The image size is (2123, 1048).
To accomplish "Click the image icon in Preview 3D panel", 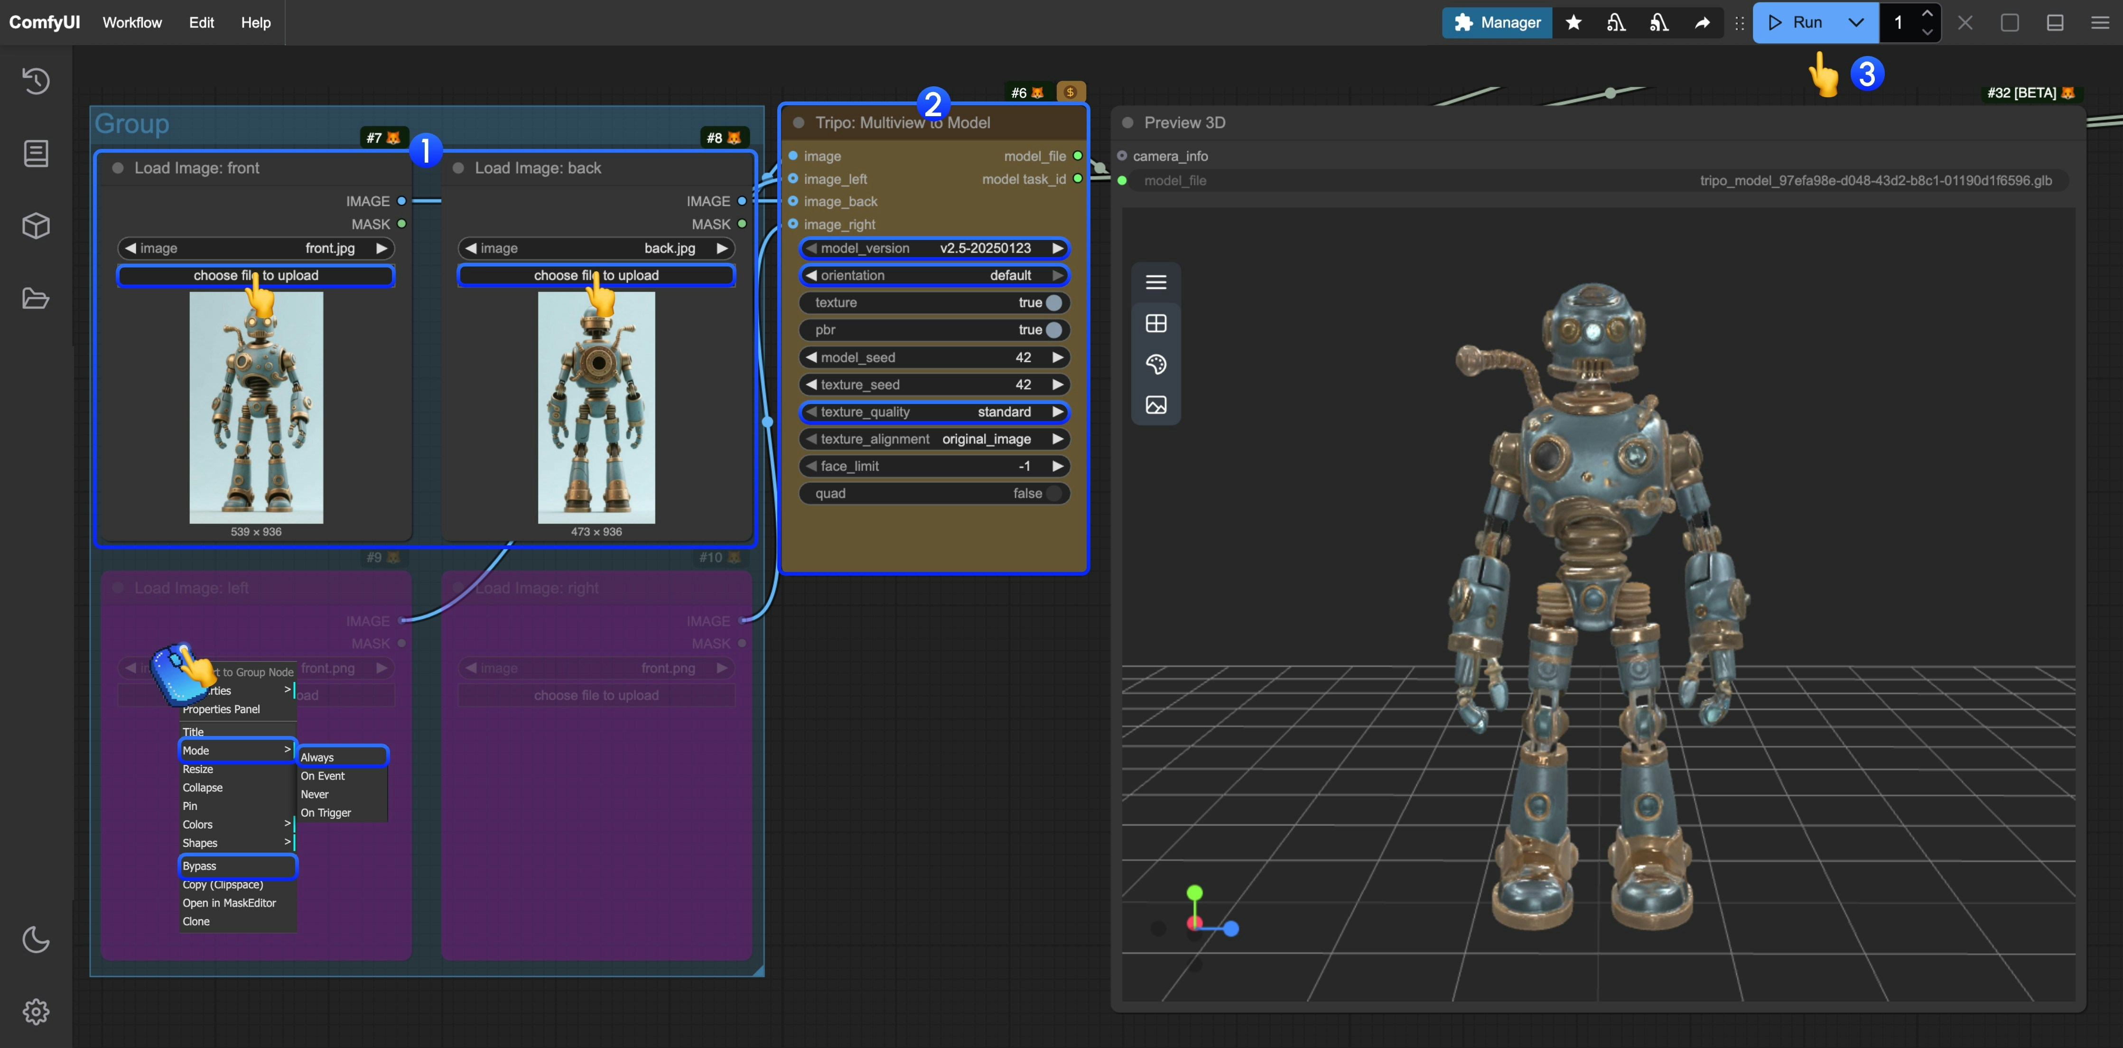I will tap(1156, 404).
